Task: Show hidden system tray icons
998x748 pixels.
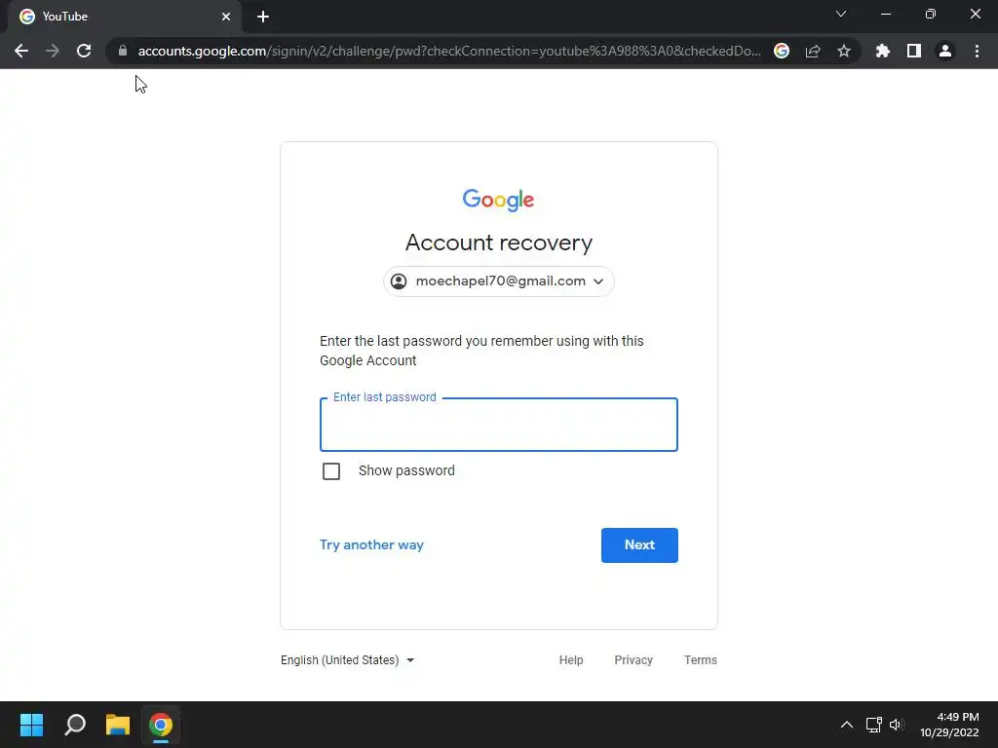Action: [x=847, y=725]
